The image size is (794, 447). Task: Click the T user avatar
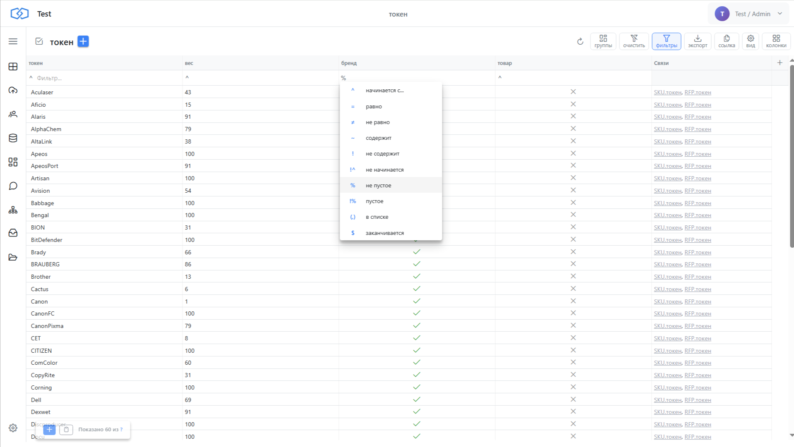point(722,14)
